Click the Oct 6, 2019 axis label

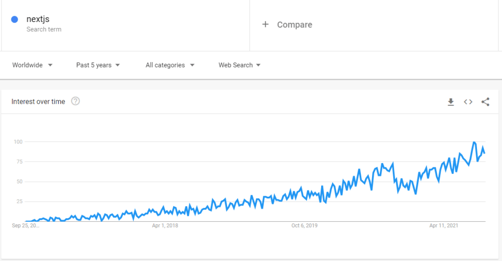click(x=304, y=225)
